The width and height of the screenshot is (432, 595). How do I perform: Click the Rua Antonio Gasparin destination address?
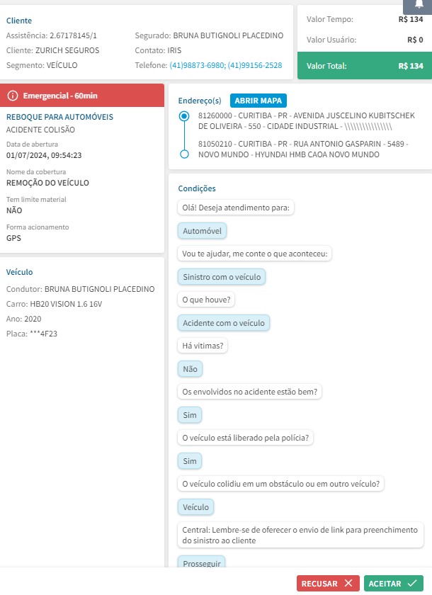coord(300,149)
